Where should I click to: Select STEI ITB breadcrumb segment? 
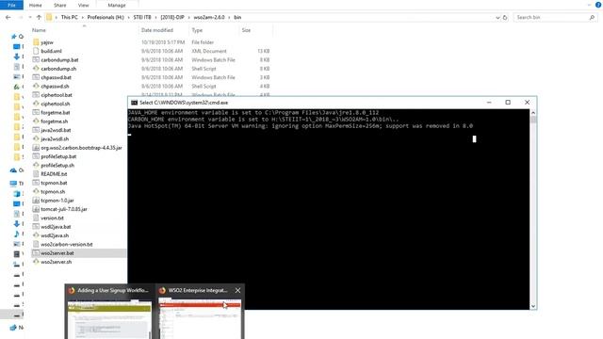(142, 17)
